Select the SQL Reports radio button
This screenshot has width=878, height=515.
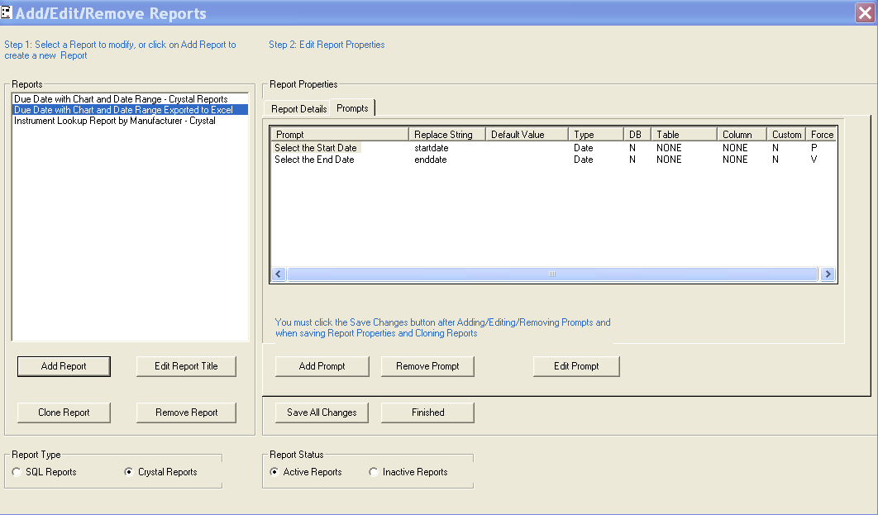click(17, 472)
